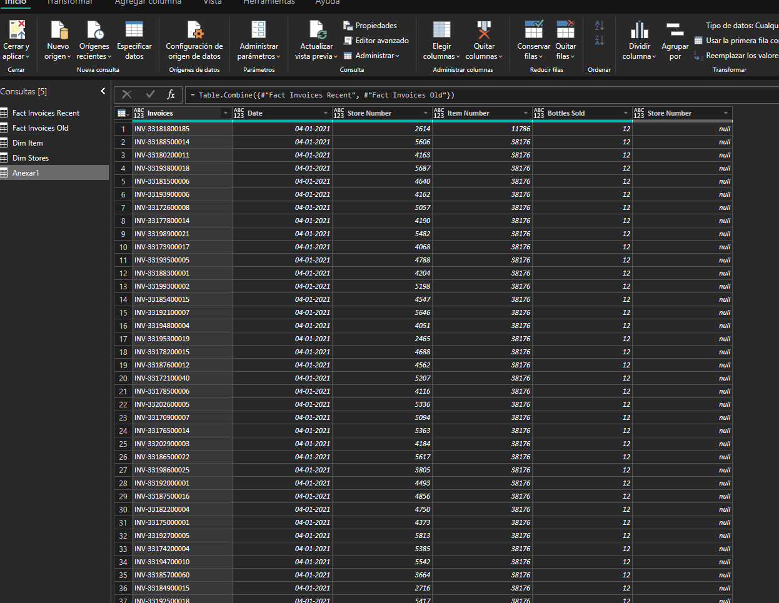Click the Quitar columnas icon

(484, 29)
